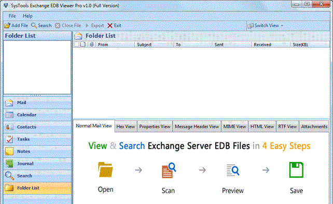
Task: Click the Scan document step icon
Action: [x=169, y=170]
